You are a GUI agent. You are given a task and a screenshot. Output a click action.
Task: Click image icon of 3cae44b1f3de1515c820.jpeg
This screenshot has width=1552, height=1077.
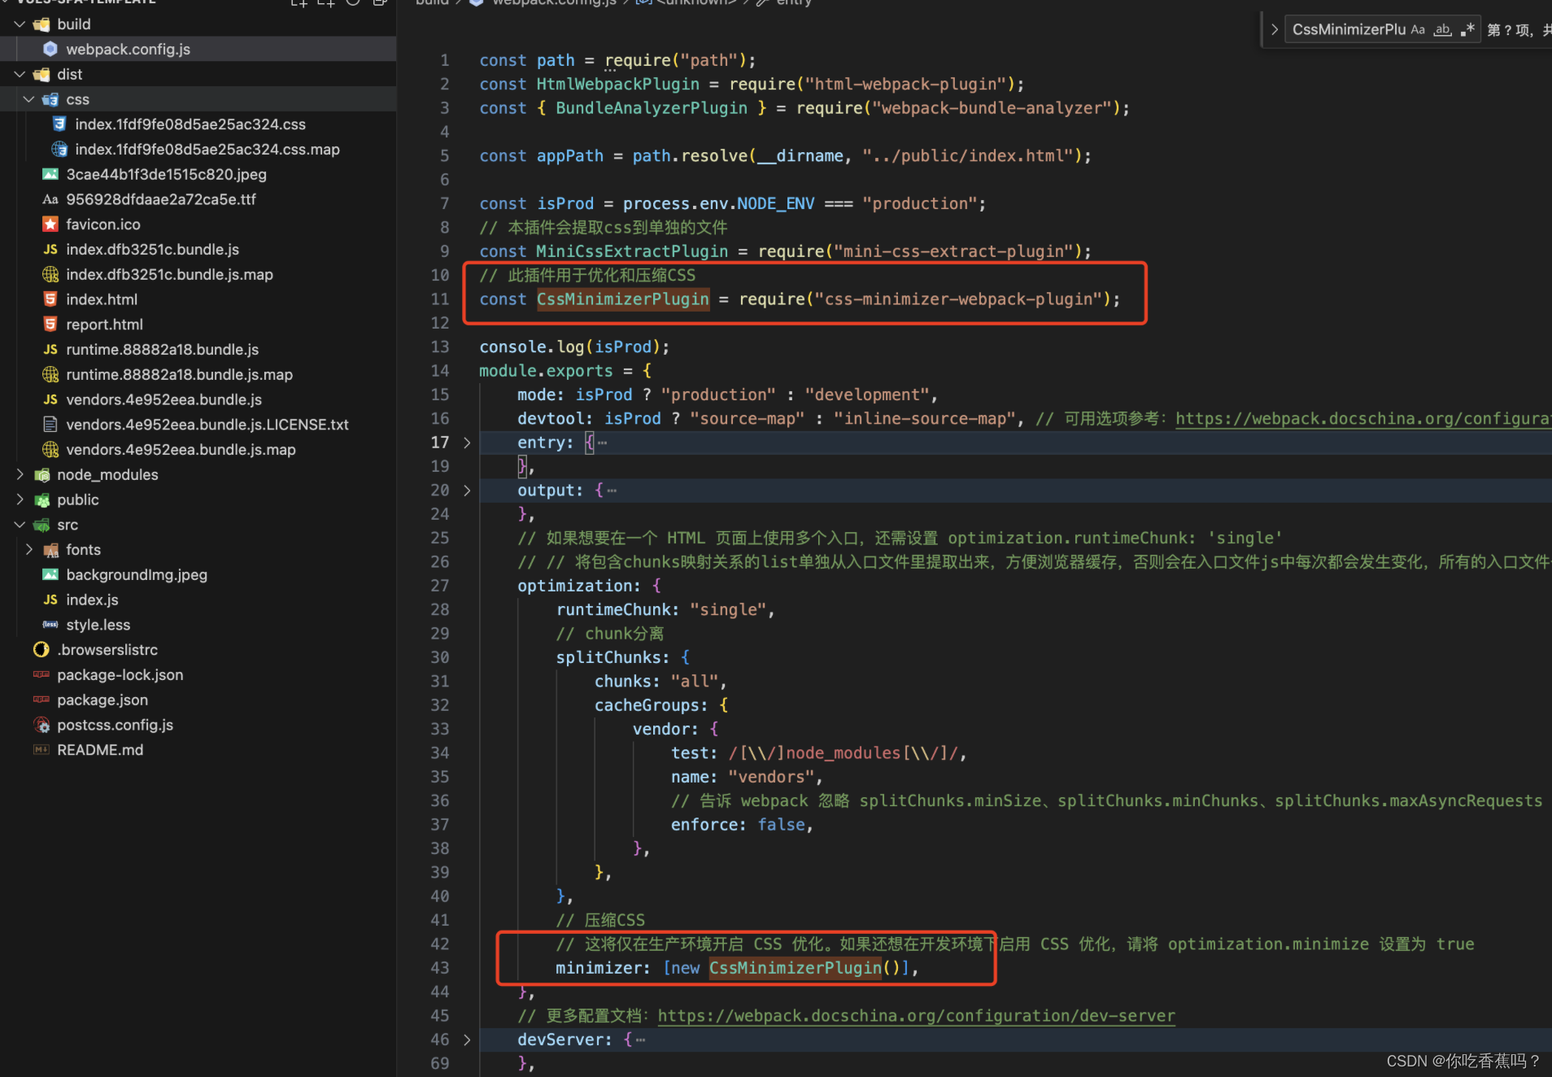[x=50, y=174]
